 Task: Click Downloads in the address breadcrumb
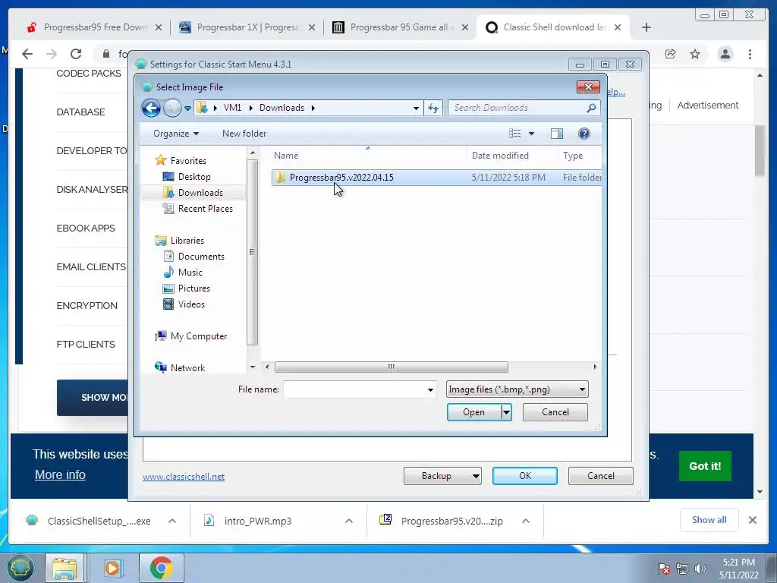click(x=282, y=108)
